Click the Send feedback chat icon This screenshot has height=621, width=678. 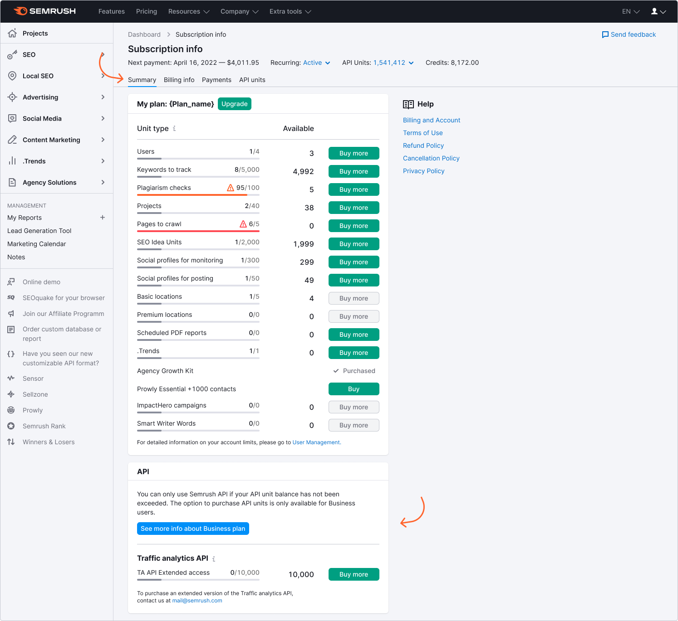pyautogui.click(x=605, y=35)
